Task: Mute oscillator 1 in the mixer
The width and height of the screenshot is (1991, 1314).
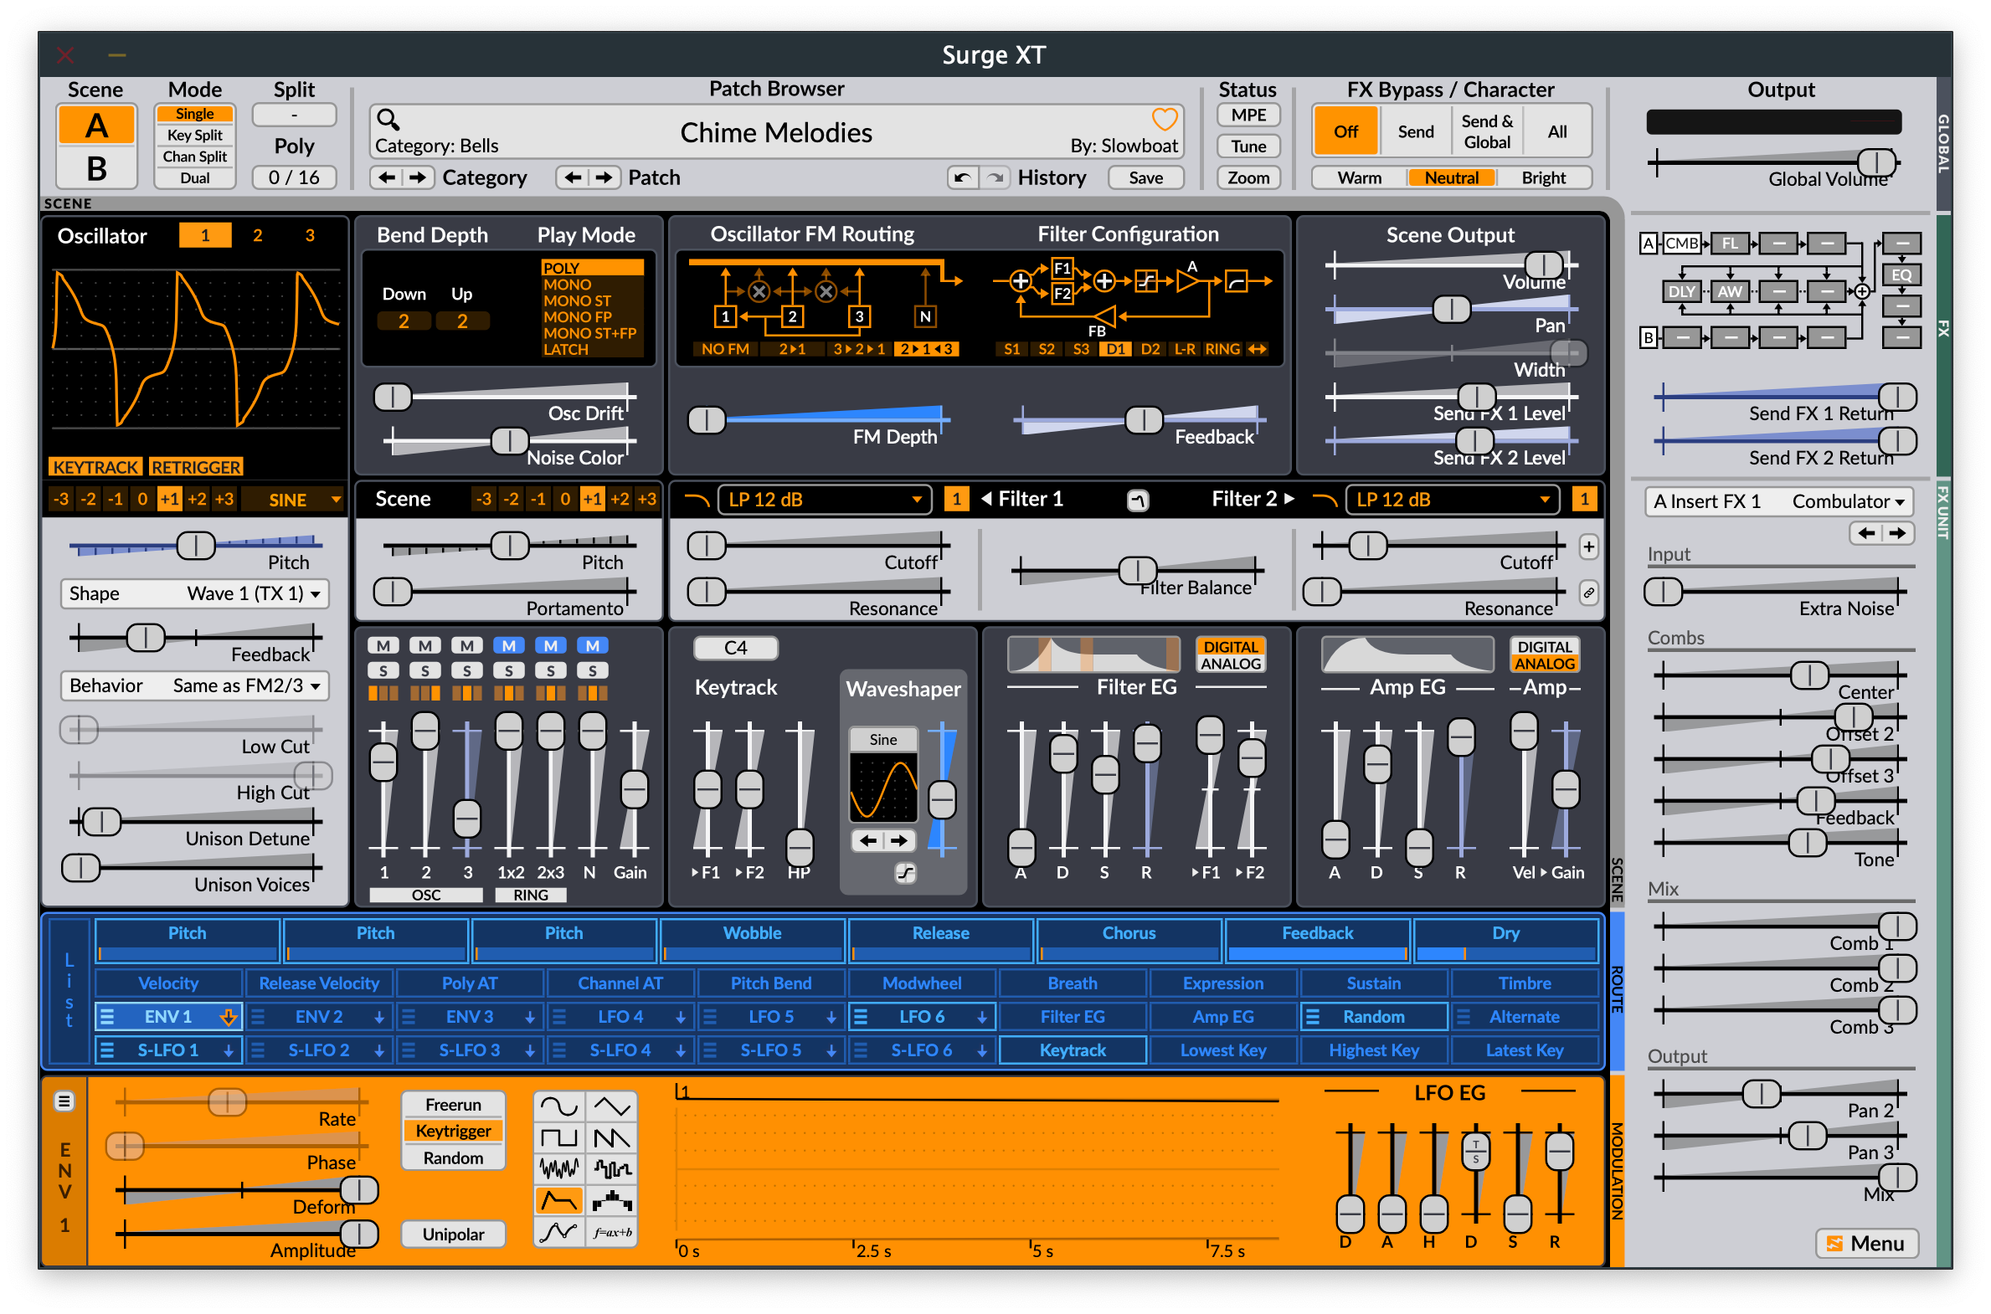Action: tap(383, 645)
